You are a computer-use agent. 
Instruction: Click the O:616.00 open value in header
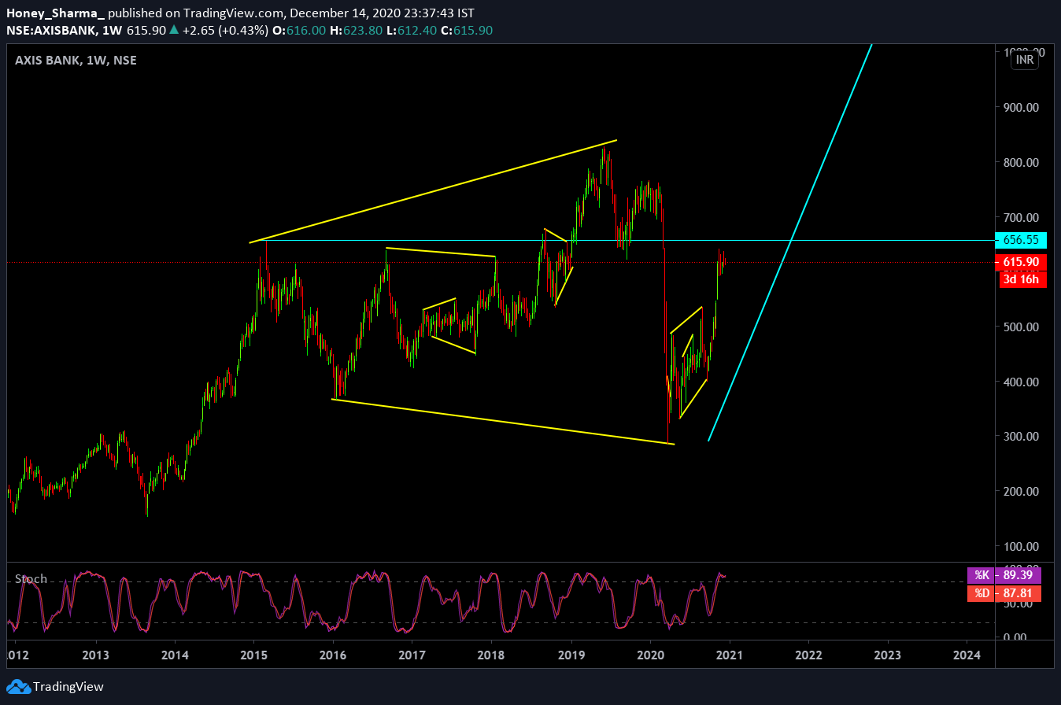298,30
